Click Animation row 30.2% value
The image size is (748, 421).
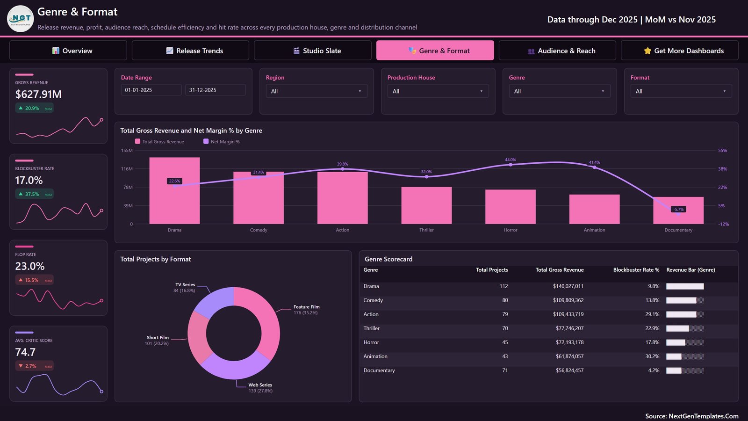652,356
